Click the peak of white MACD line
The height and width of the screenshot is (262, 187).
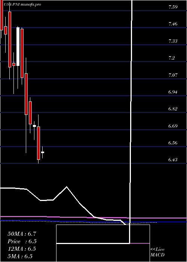tap(67, 187)
